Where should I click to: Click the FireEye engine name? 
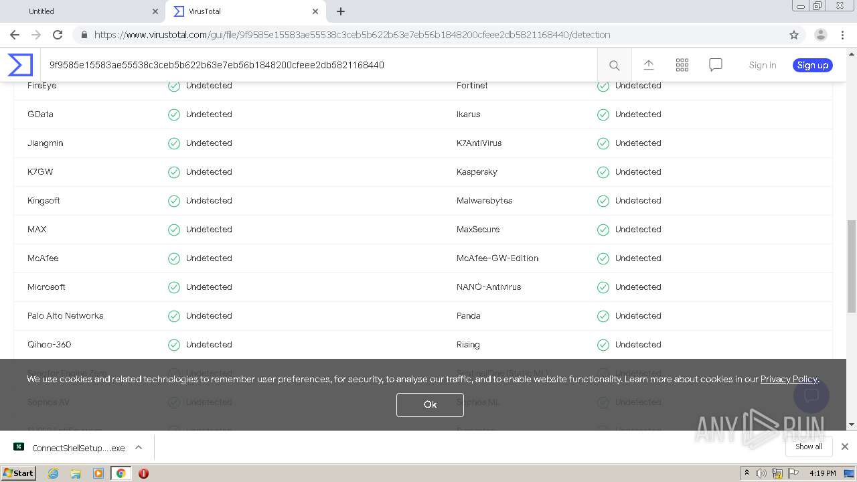(42, 86)
